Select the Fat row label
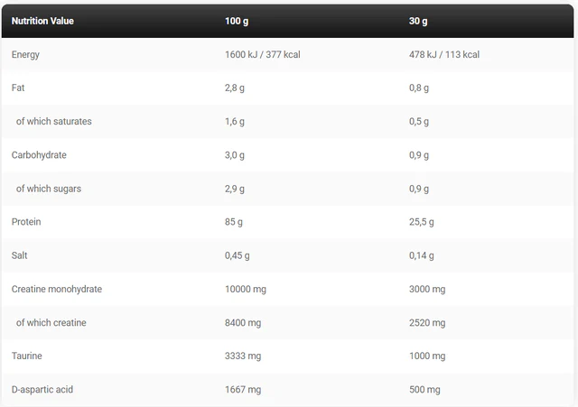 point(18,88)
